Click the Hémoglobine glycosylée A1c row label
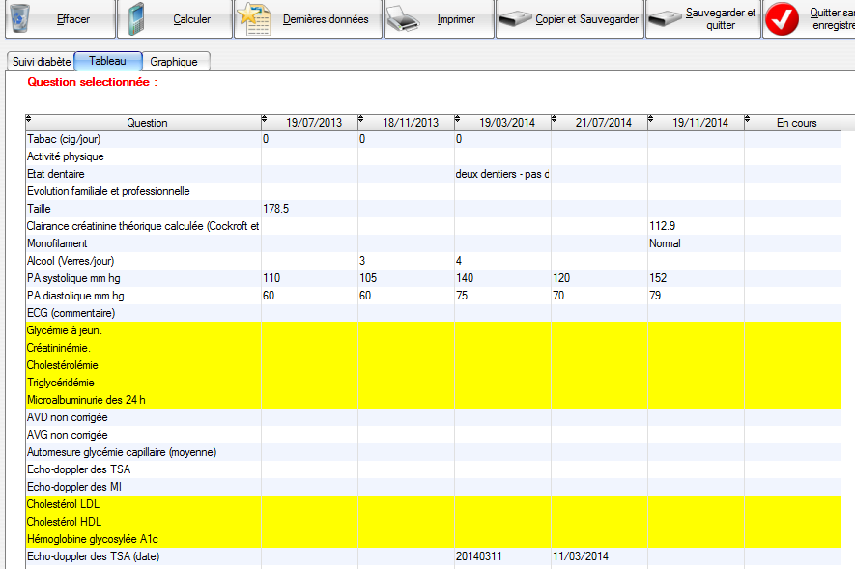The height and width of the screenshot is (569, 855). point(83,539)
